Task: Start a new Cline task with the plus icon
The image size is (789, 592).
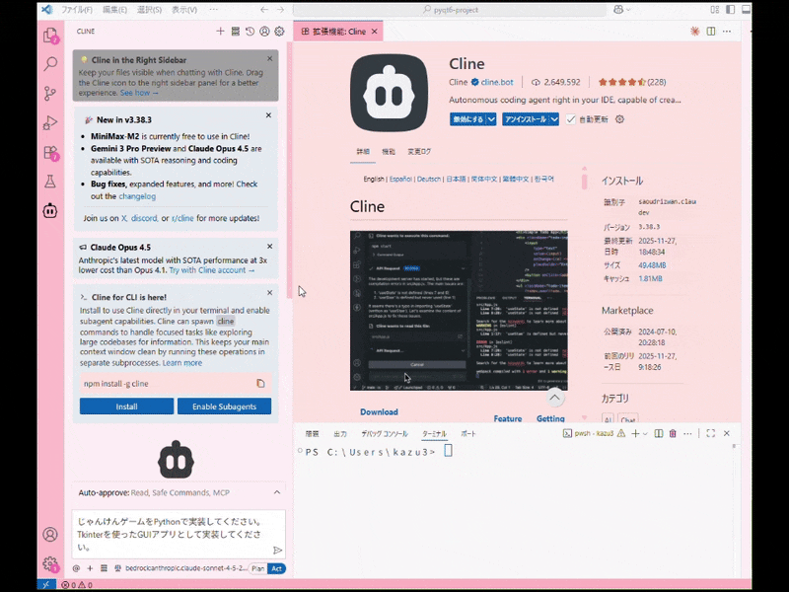Action: click(x=221, y=31)
